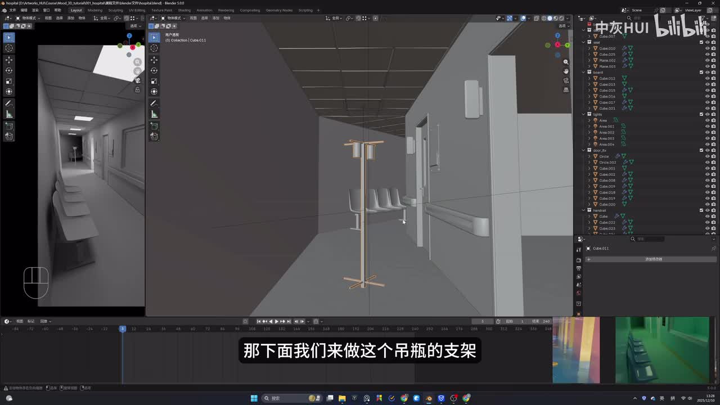The image size is (720, 405).
Task: Click the timeline current frame marker
Action: pyautogui.click(x=123, y=328)
